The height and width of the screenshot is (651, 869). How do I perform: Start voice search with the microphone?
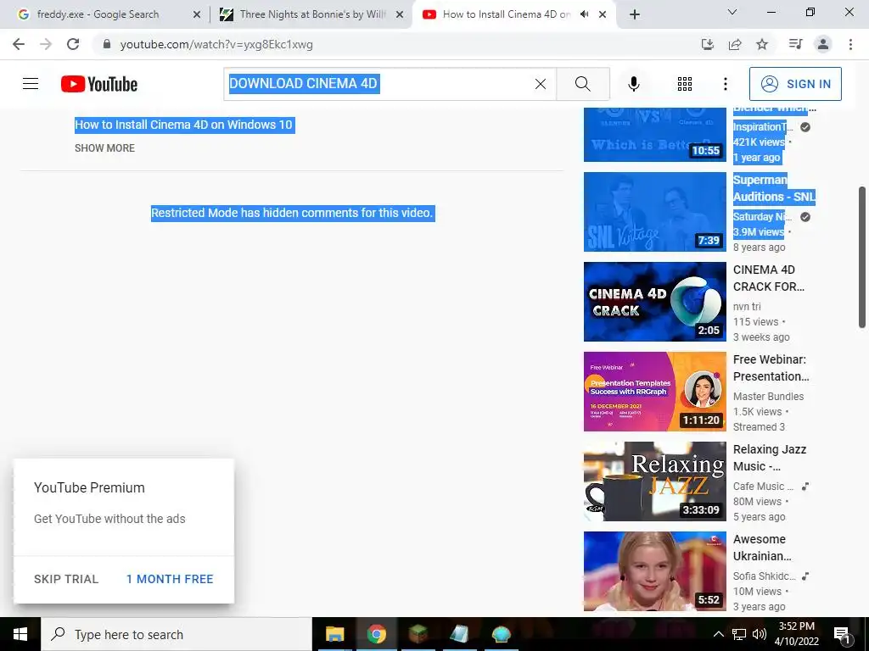[x=634, y=84]
